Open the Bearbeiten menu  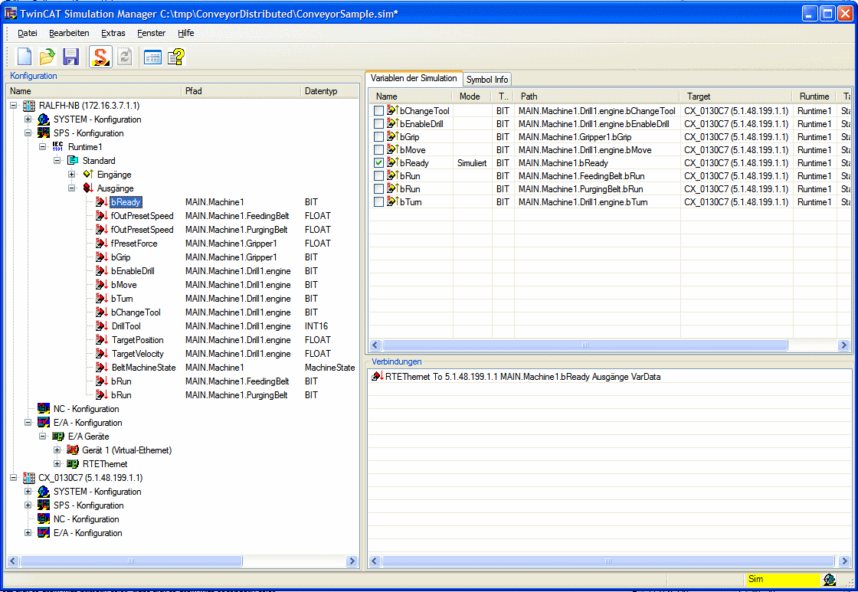[69, 33]
